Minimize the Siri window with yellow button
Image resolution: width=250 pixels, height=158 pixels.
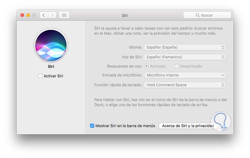tap(28, 15)
